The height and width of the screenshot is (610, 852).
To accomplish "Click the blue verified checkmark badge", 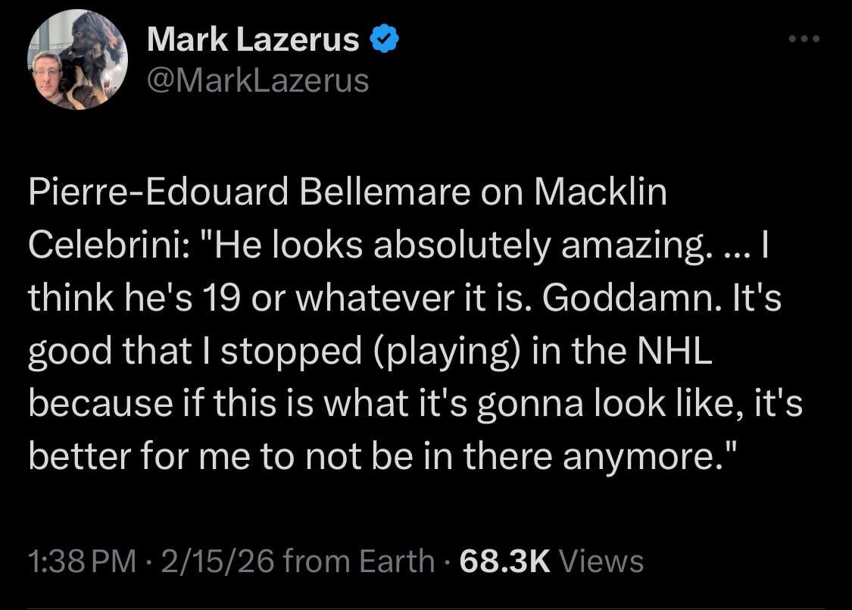I will click(x=384, y=40).
